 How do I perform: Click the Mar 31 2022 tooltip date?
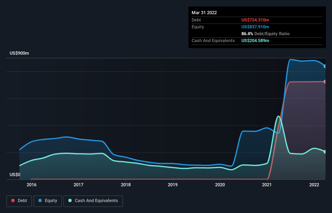(x=204, y=13)
